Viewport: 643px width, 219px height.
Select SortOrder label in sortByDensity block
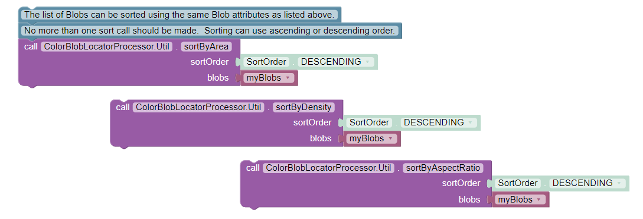(369, 122)
